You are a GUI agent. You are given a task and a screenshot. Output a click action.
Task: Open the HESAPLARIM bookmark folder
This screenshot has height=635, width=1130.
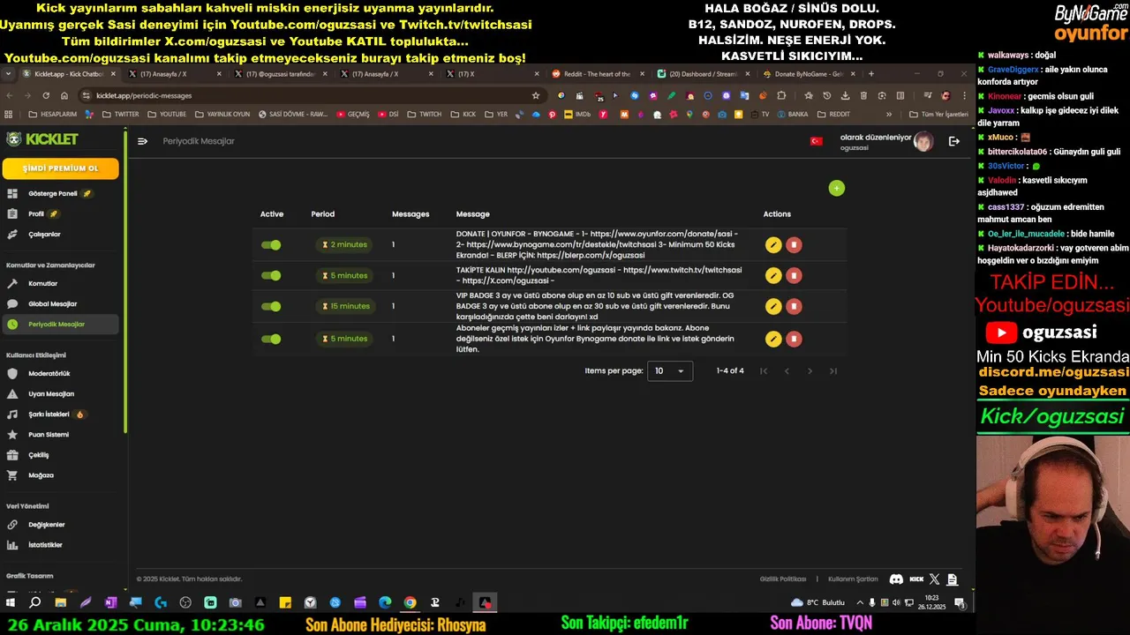point(52,114)
